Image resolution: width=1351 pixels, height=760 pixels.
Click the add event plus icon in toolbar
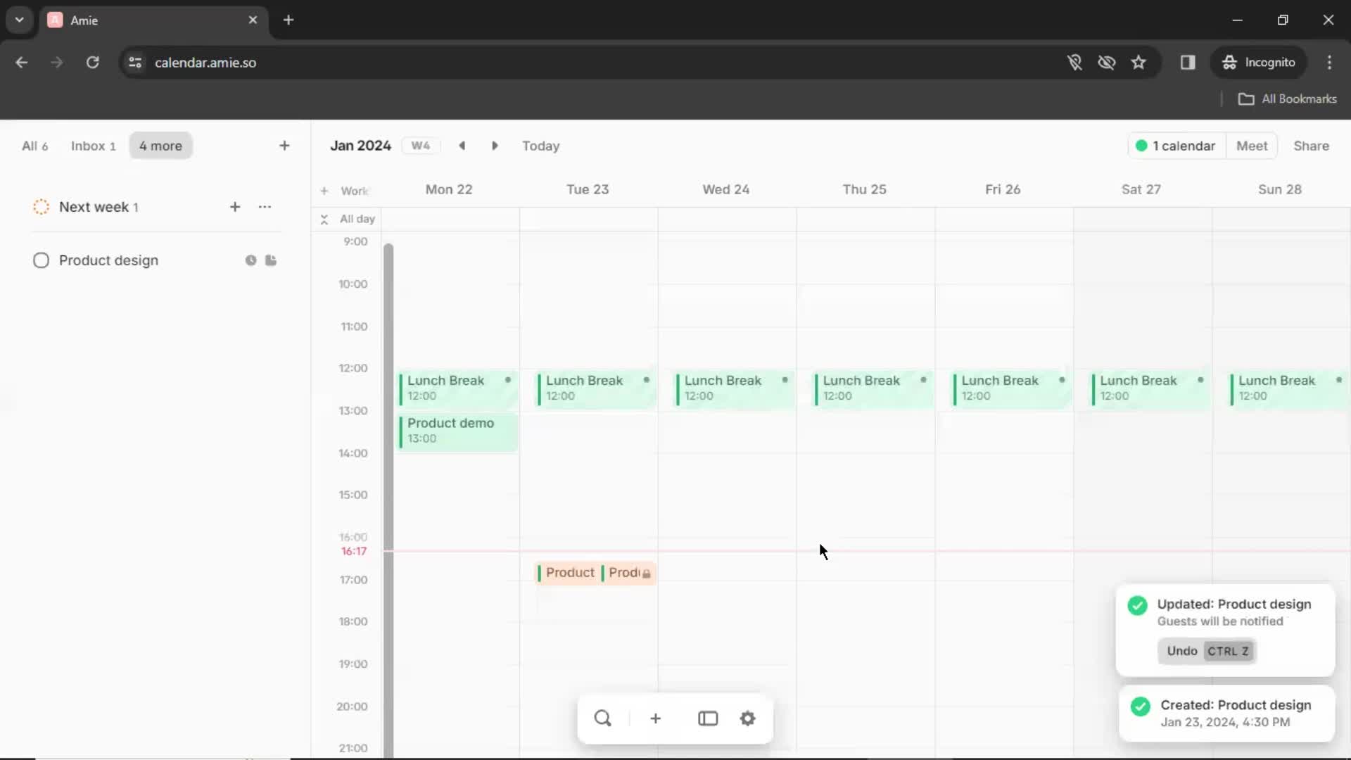pos(655,717)
